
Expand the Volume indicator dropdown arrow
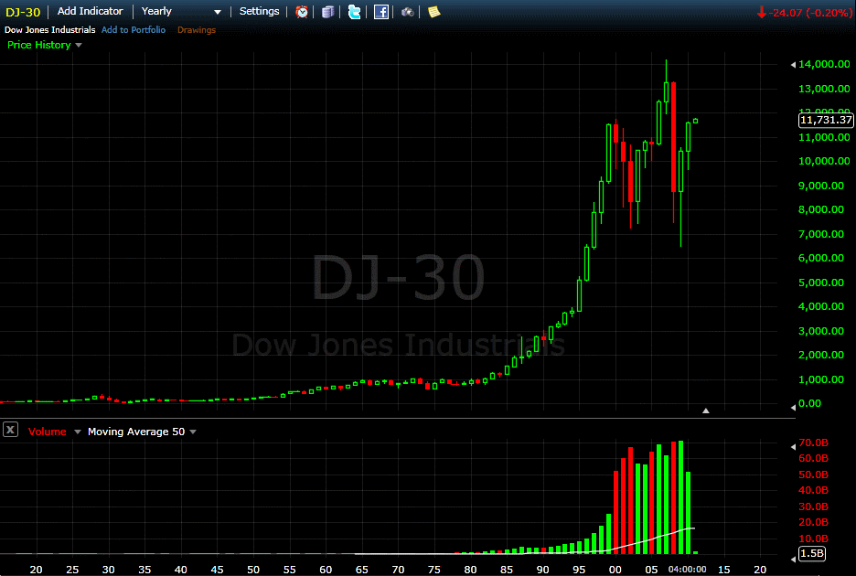click(x=78, y=432)
